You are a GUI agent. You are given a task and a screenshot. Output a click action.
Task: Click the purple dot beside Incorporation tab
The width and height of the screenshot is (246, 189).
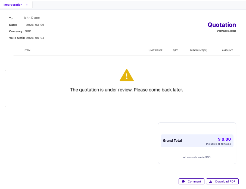[x=27, y=5]
